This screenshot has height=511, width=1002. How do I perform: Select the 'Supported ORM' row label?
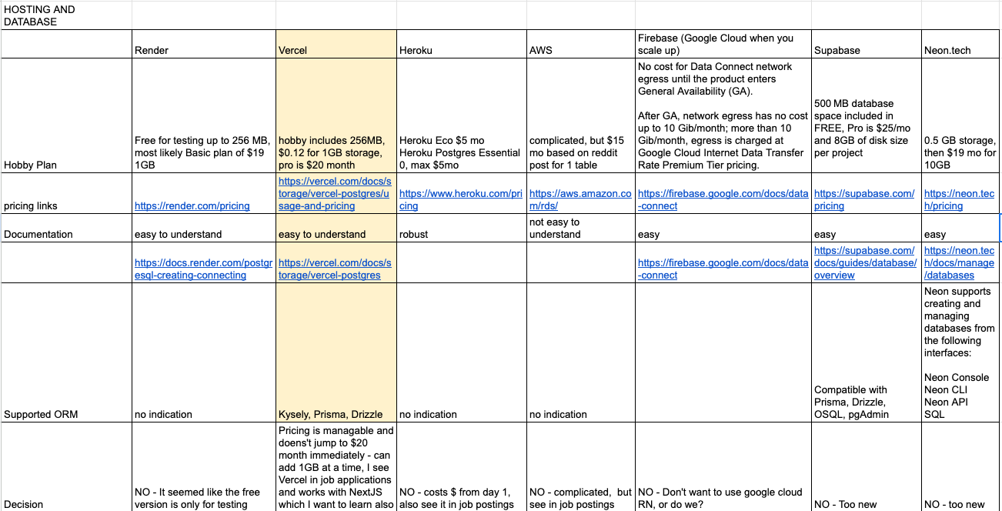point(66,352)
